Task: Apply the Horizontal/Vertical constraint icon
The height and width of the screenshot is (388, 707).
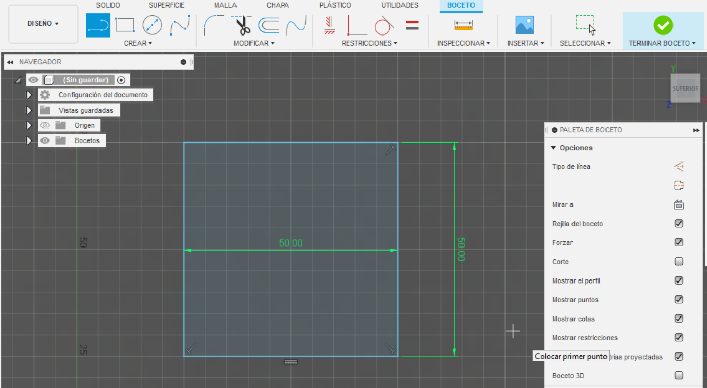Action: coord(330,25)
